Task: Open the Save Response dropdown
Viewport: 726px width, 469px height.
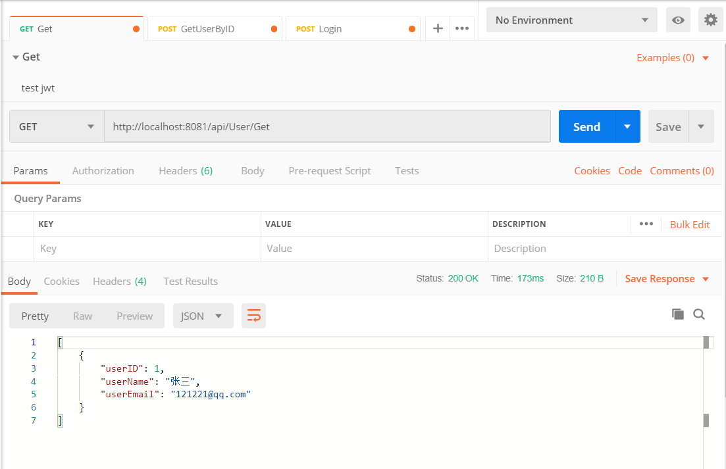Action: (x=667, y=278)
